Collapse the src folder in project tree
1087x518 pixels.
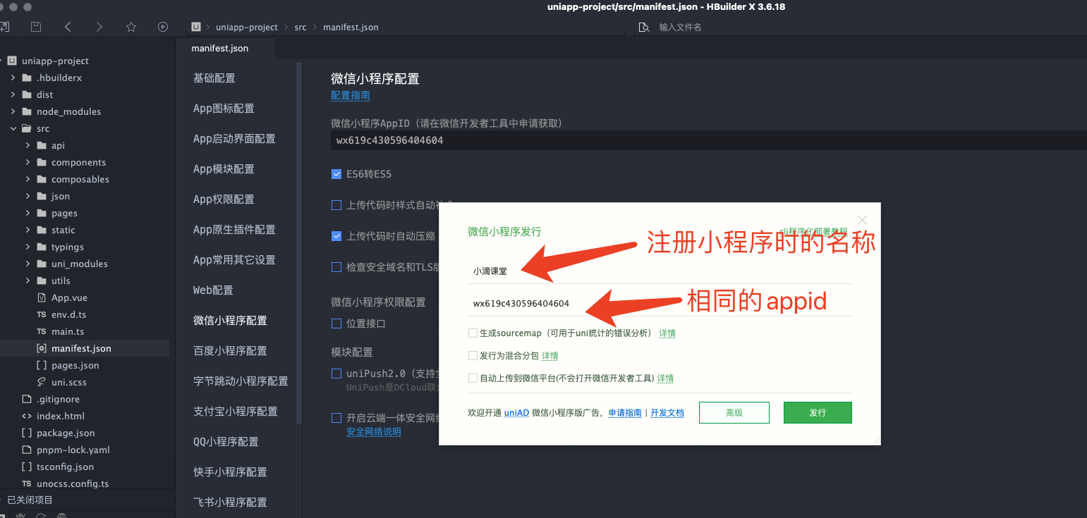(11, 128)
